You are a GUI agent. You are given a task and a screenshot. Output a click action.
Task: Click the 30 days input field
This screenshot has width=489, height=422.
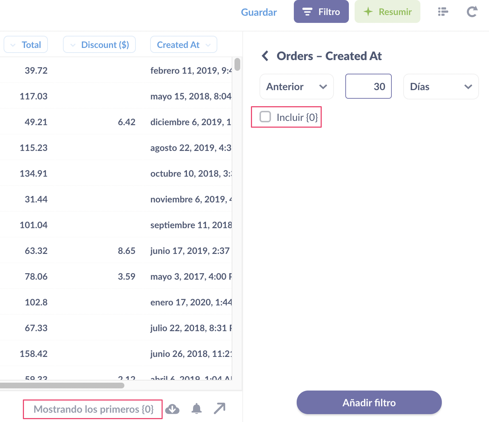coord(368,86)
